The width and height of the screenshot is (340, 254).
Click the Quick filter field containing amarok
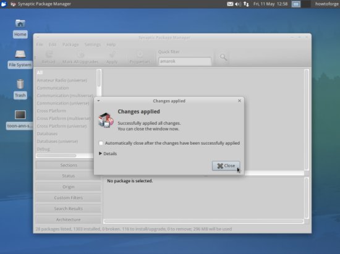coord(185,61)
